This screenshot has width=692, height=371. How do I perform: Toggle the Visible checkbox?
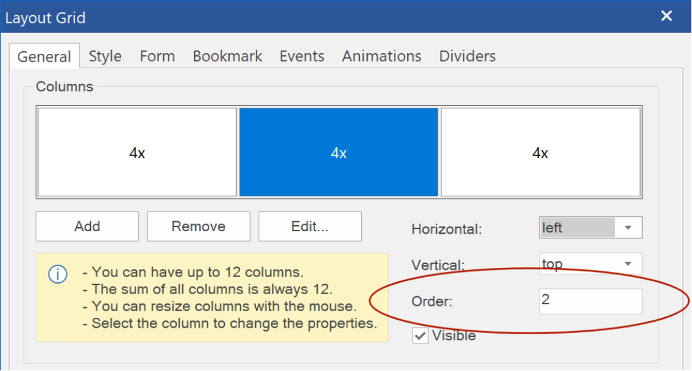(420, 336)
